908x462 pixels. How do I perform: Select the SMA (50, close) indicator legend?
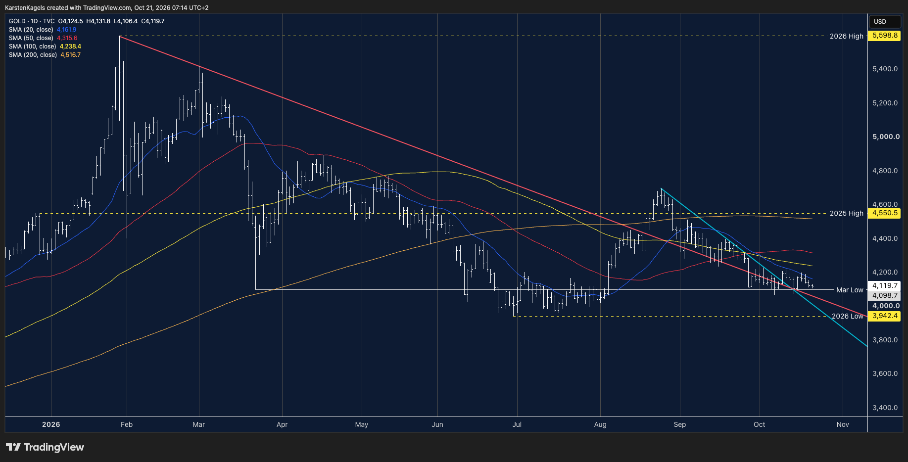pos(31,38)
